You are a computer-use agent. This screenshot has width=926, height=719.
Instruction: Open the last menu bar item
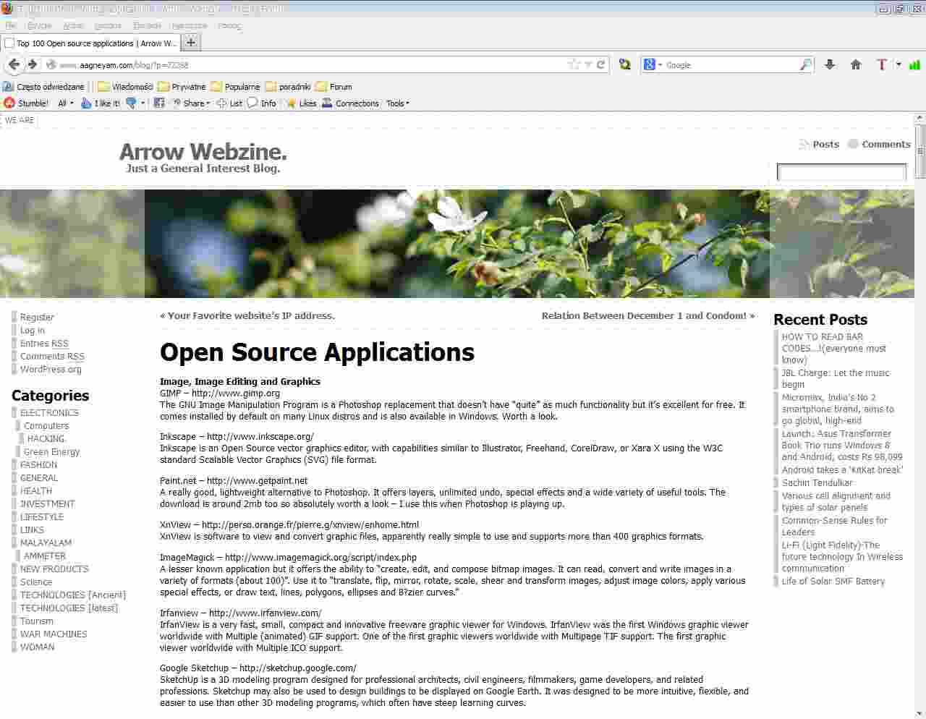click(x=229, y=25)
